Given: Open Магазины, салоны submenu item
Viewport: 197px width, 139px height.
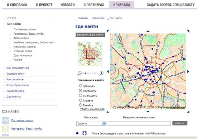Looking at the screenshot, I should pos(25,46).
